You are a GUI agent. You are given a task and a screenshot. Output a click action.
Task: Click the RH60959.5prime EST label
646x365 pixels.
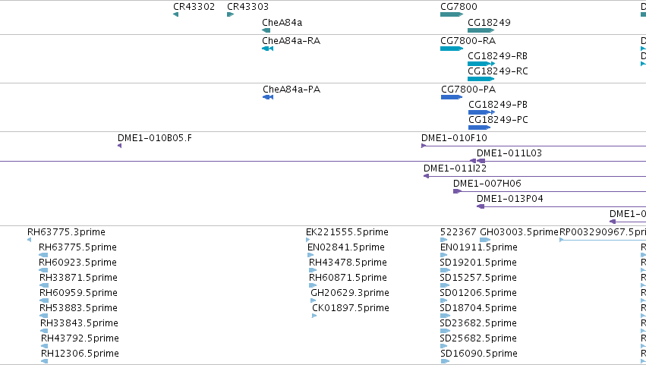78,294
